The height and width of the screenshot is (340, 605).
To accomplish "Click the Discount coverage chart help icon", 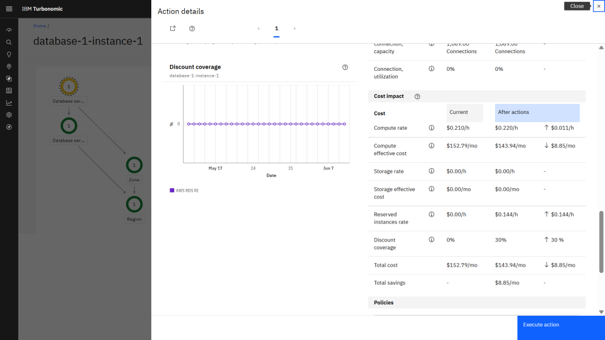I will pos(345,67).
